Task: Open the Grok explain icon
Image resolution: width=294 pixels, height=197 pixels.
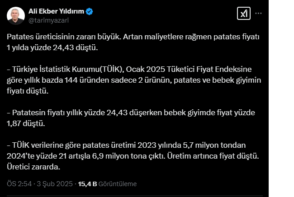Action: pyautogui.click(x=243, y=14)
